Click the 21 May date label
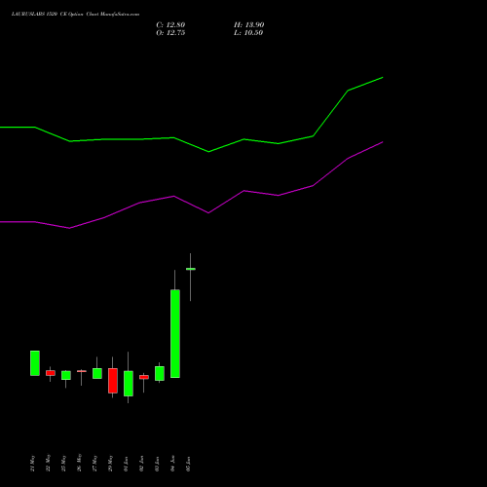Viewport: 487px width, 487px height. (x=32, y=464)
